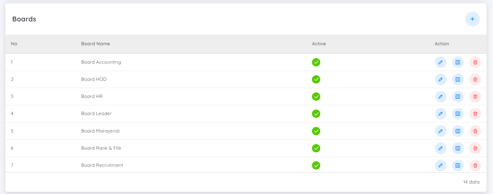Delete Board HR using trash icon
Viewport: 493px width, 194px height.
click(475, 97)
